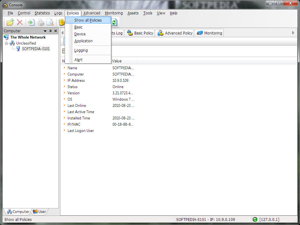Select the Unclassified tree item
Screen dimensions: 300x225
(26, 43)
